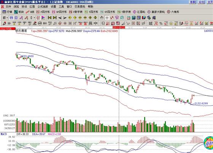Open the 板块 sector view
The height and width of the screenshot is (153, 213).
point(19,12)
